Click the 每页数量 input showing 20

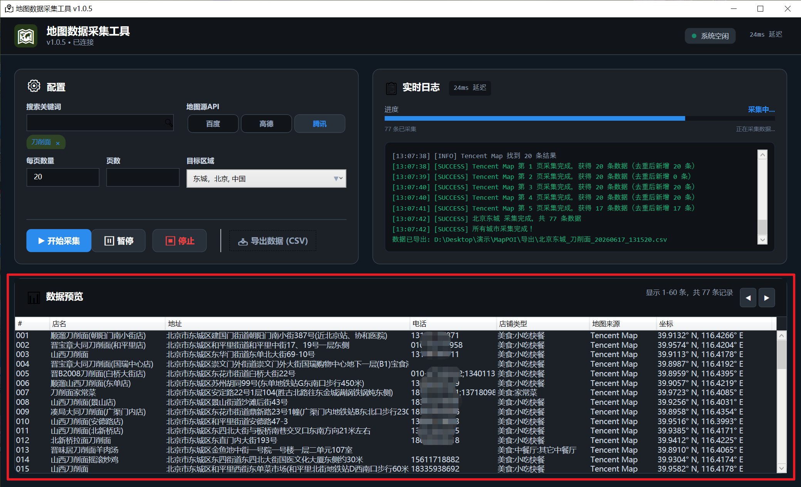pyautogui.click(x=63, y=177)
